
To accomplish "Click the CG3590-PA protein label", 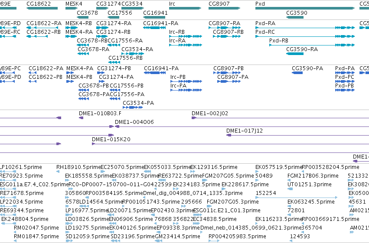I will click(x=307, y=68).
